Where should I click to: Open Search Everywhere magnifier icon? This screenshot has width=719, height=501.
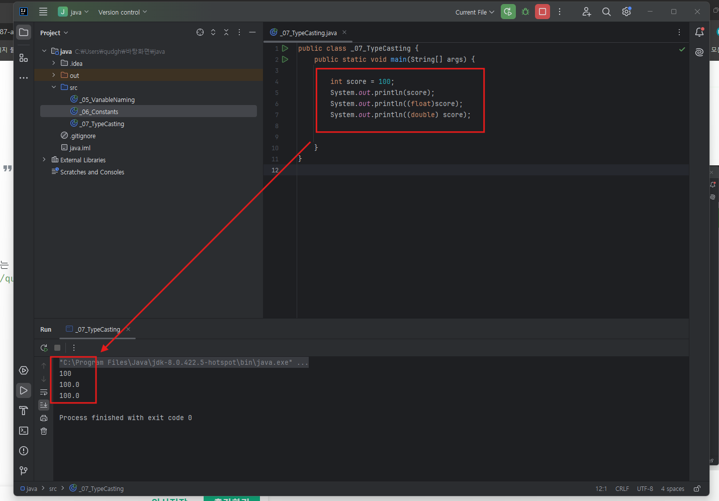606,12
